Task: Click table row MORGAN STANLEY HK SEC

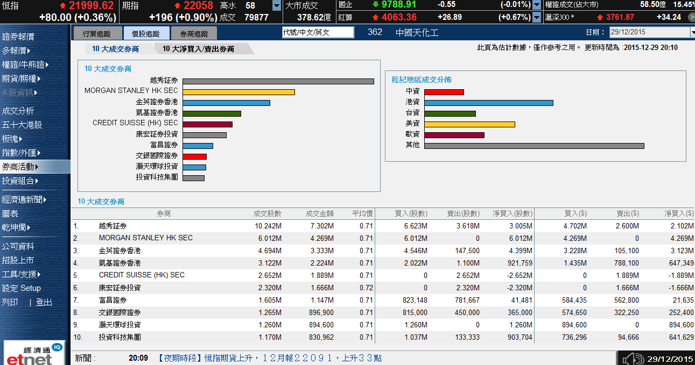Action: coord(383,238)
